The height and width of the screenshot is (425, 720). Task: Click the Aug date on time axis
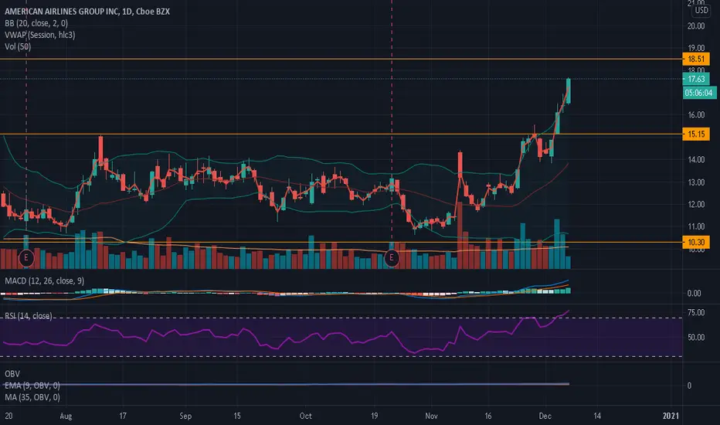[66, 416]
